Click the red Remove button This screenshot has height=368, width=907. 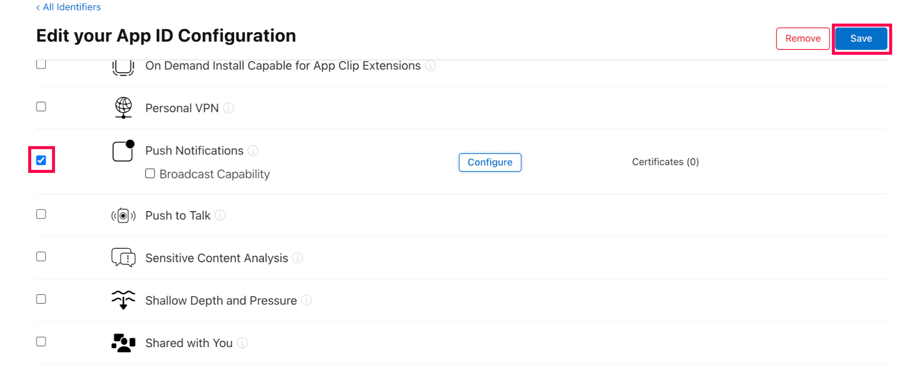(x=802, y=38)
